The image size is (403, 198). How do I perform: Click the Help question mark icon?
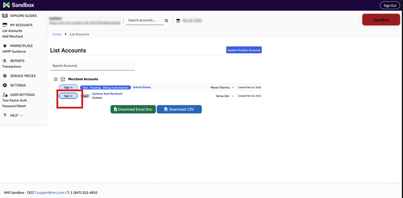[x=4, y=116]
